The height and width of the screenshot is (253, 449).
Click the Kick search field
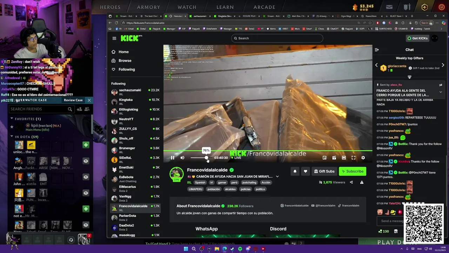click(x=277, y=38)
